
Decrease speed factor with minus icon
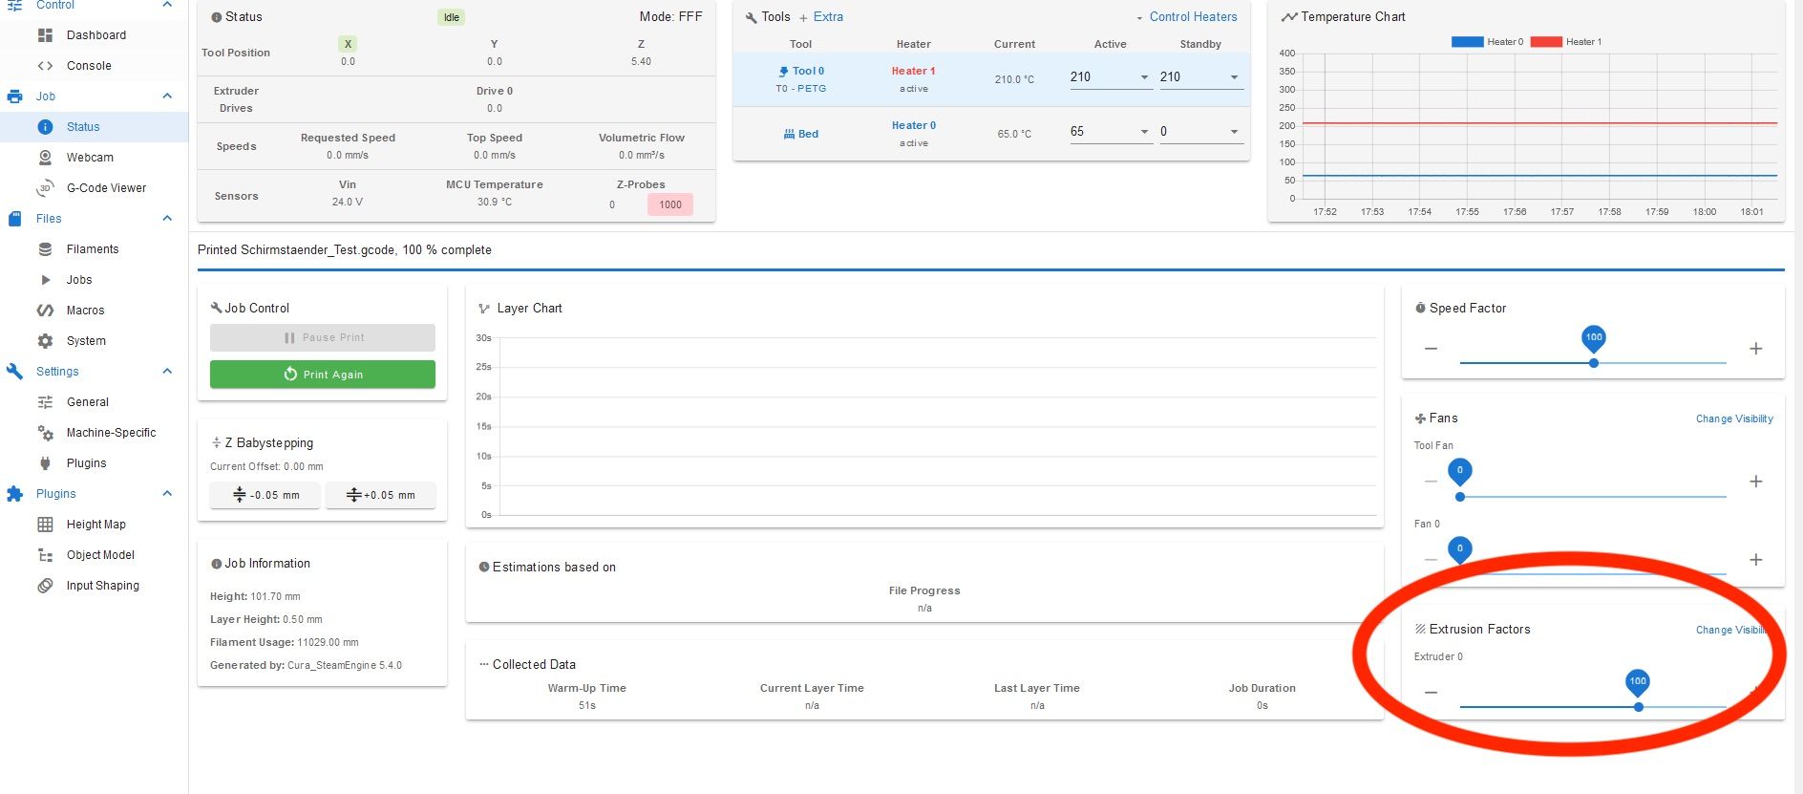coord(1431,349)
